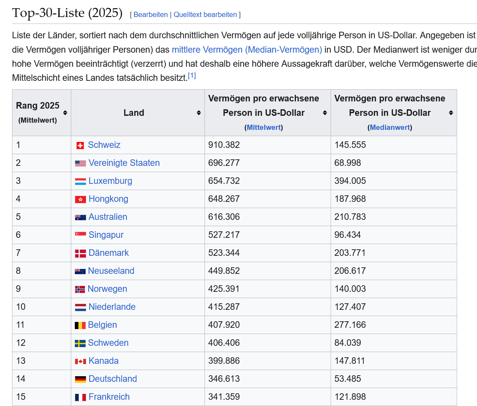Screen dimensions: 477x406
Task: Click the Canadian flag beside Kanada
Action: pyautogui.click(x=80, y=361)
